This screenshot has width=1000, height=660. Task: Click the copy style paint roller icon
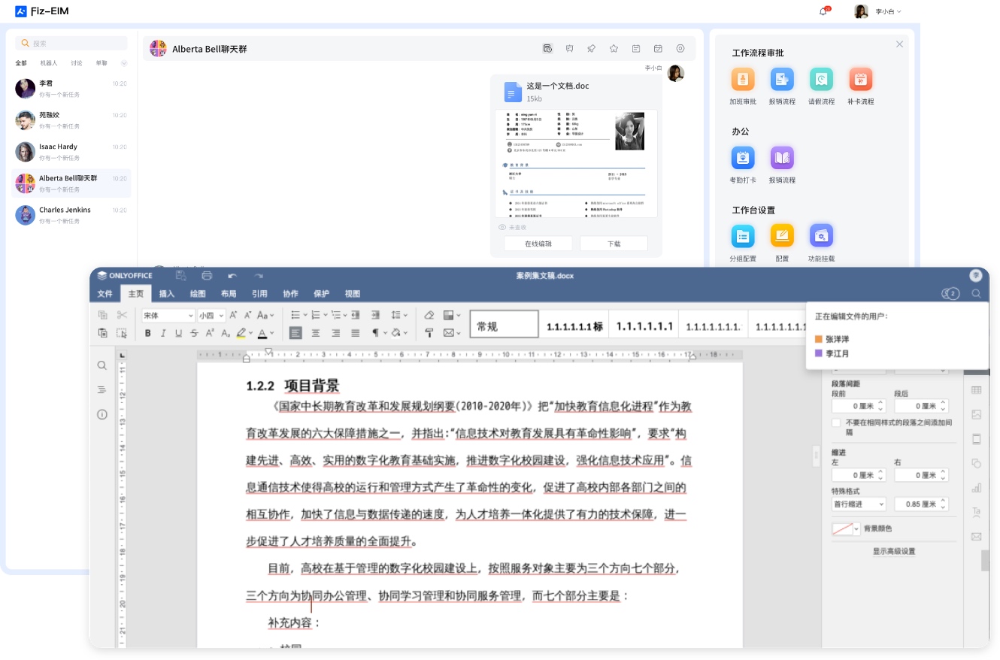point(429,333)
